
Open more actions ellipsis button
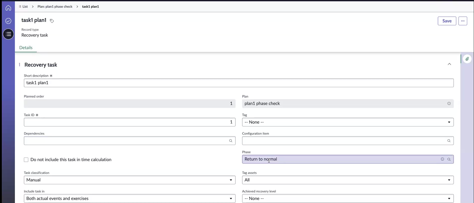pyautogui.click(x=463, y=21)
